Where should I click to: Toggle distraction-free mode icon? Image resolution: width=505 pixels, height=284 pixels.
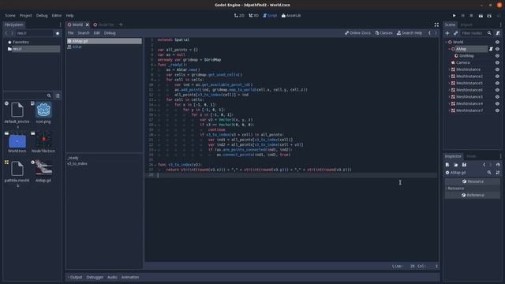coord(436,24)
